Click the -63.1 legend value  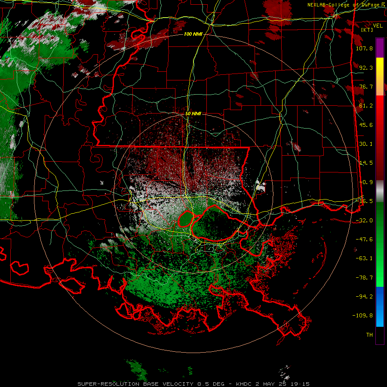click(364, 258)
